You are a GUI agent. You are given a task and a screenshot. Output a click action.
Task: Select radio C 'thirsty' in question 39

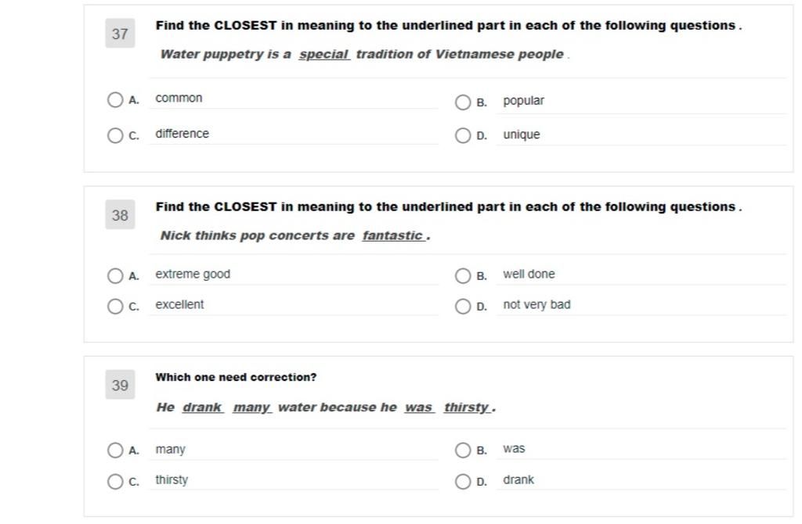click(x=115, y=482)
